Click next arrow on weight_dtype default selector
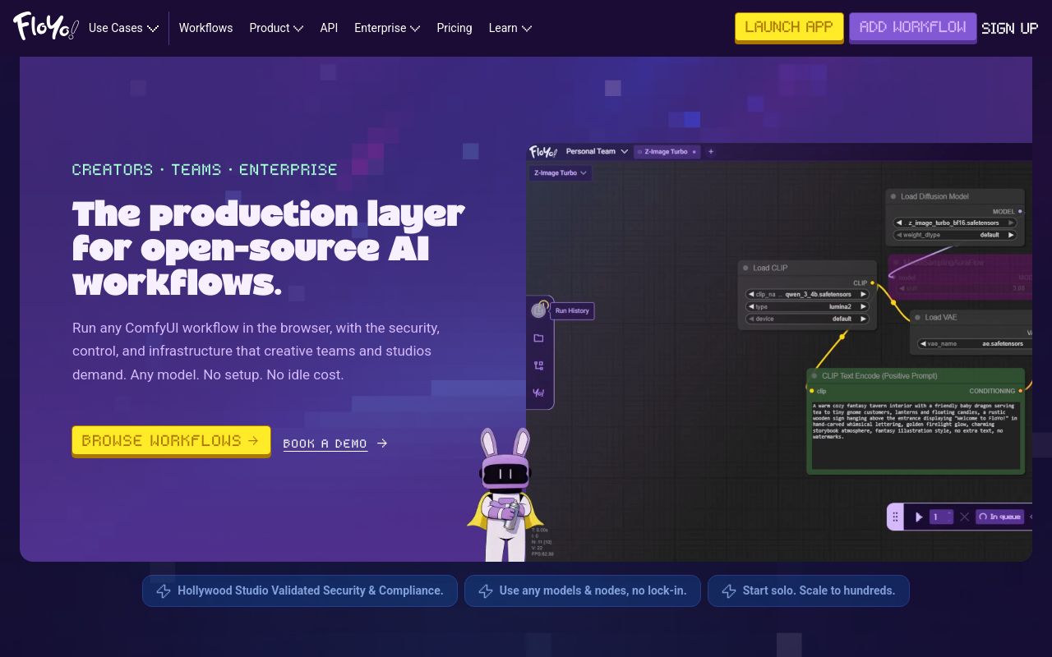Viewport: 1052px width, 657px height. 1012,235
